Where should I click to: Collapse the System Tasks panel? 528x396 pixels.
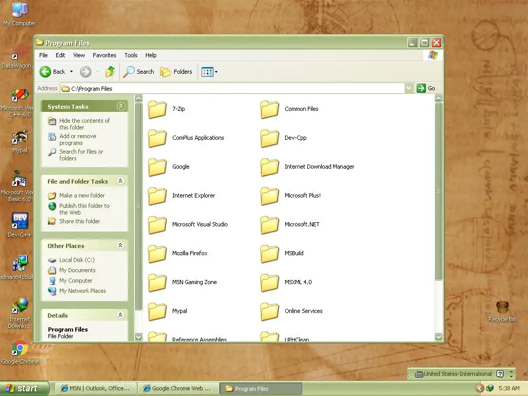121,106
